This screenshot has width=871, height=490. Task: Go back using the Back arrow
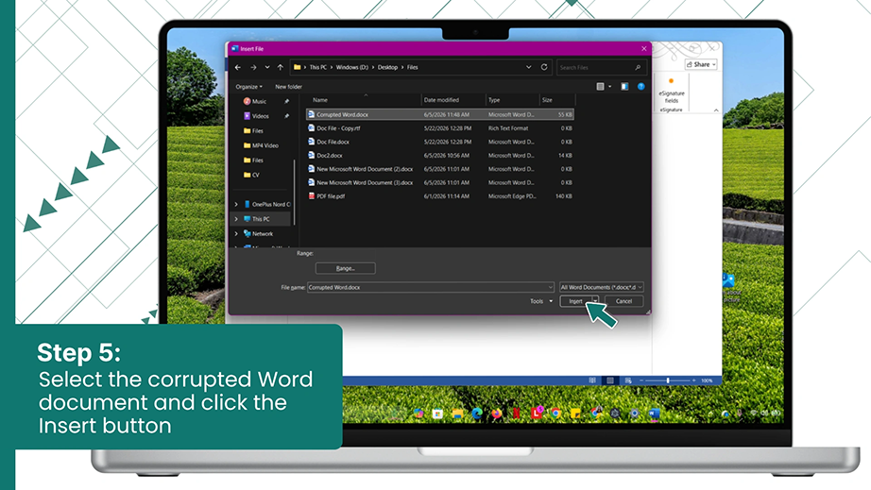(x=238, y=67)
